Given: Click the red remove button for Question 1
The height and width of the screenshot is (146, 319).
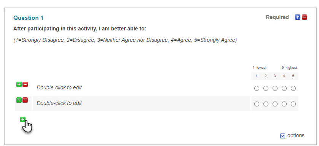Looking at the screenshot, I should tap(305, 17).
